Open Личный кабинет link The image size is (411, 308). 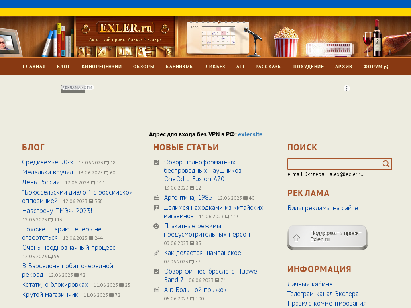(311, 284)
